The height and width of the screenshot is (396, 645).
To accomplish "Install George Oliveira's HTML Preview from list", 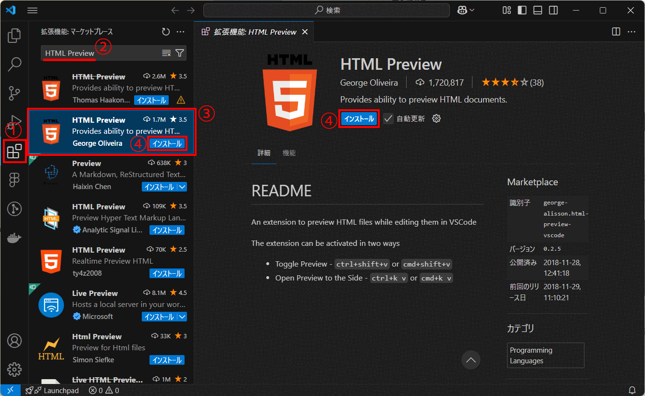I will click(167, 143).
